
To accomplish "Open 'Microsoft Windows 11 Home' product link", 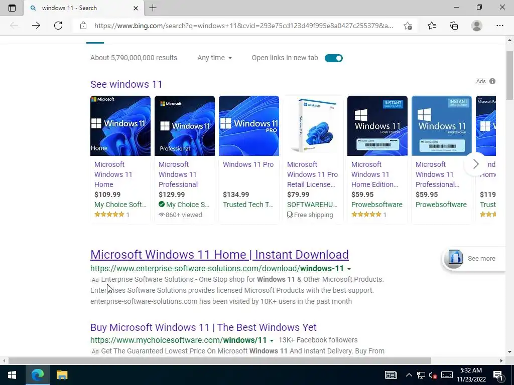I will [x=113, y=174].
